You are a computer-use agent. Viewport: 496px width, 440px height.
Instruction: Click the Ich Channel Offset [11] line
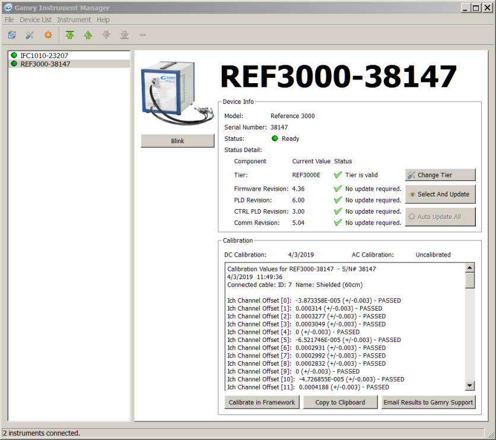coord(308,387)
